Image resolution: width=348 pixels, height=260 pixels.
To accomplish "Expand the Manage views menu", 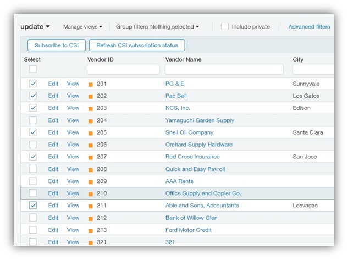I will [82, 27].
